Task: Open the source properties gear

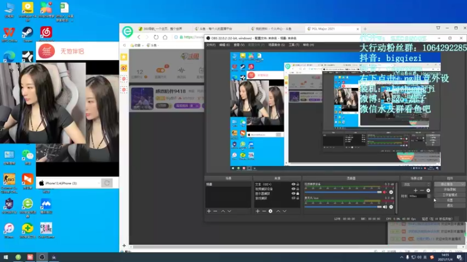Action: (x=270, y=211)
